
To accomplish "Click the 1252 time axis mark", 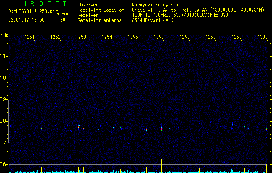I will click(55, 37).
